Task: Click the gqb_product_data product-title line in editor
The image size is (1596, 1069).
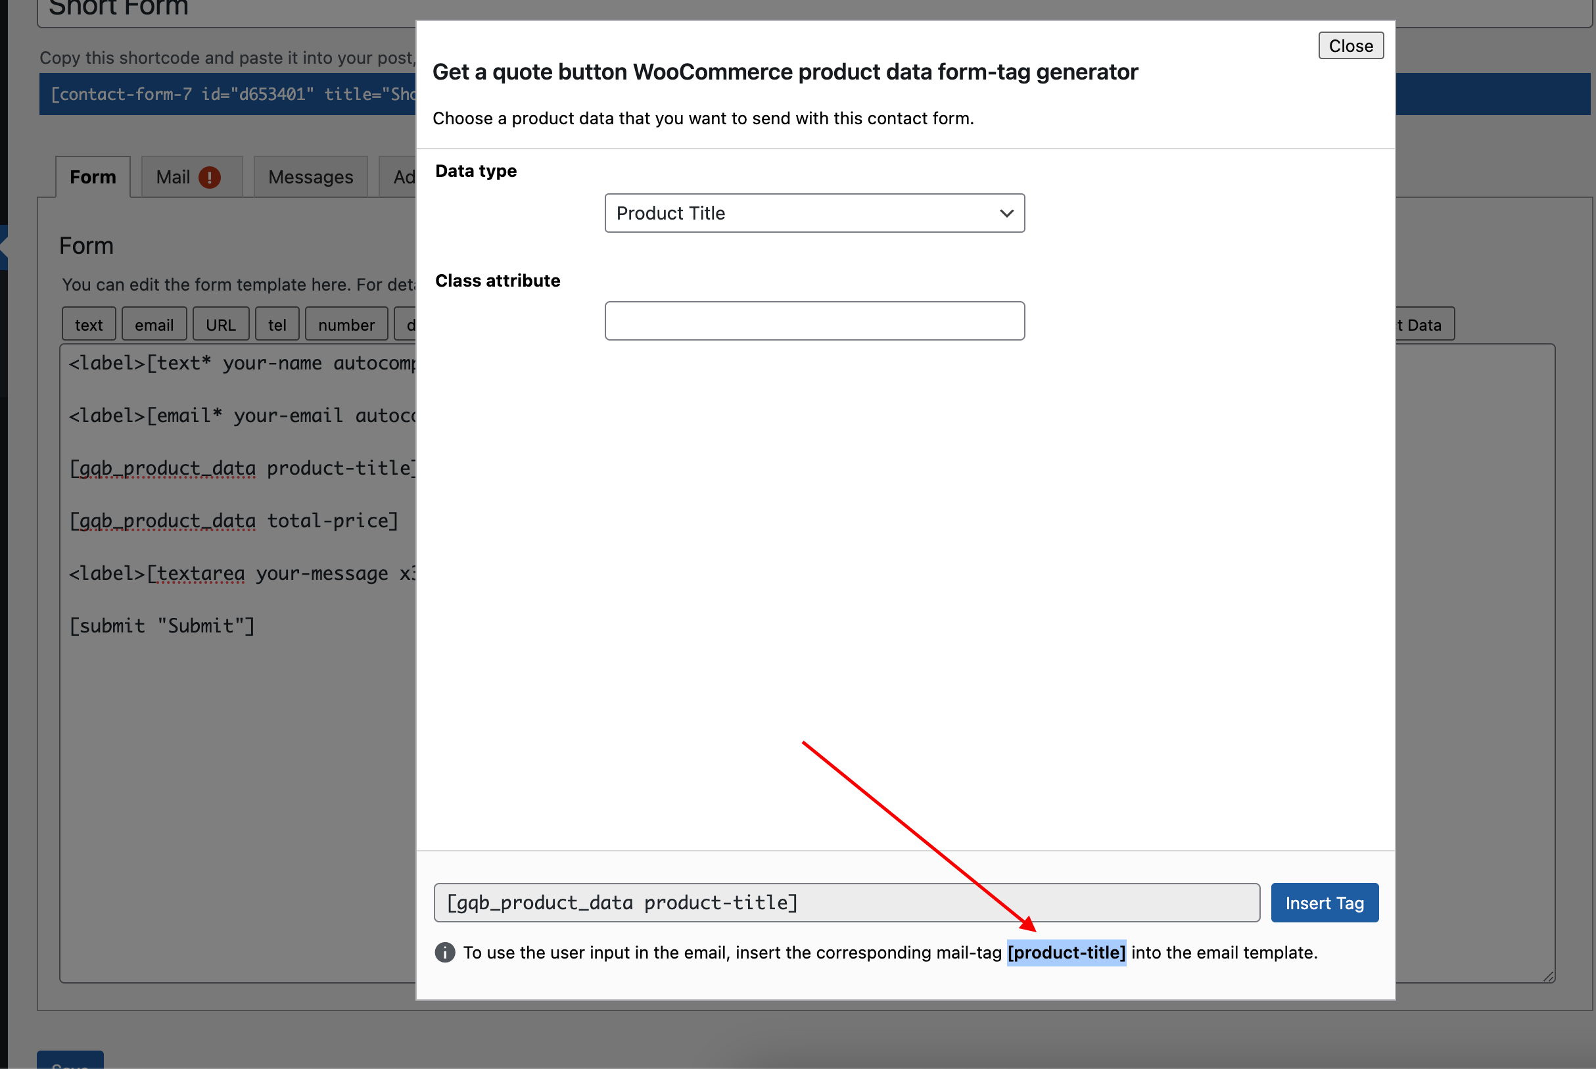Action: coord(242,468)
